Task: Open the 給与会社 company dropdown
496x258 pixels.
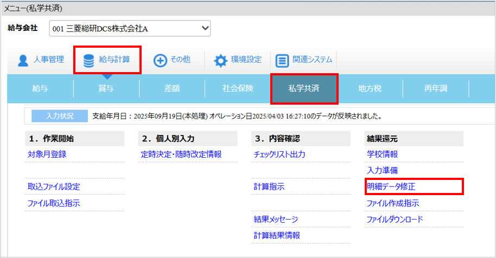Action: point(130,28)
